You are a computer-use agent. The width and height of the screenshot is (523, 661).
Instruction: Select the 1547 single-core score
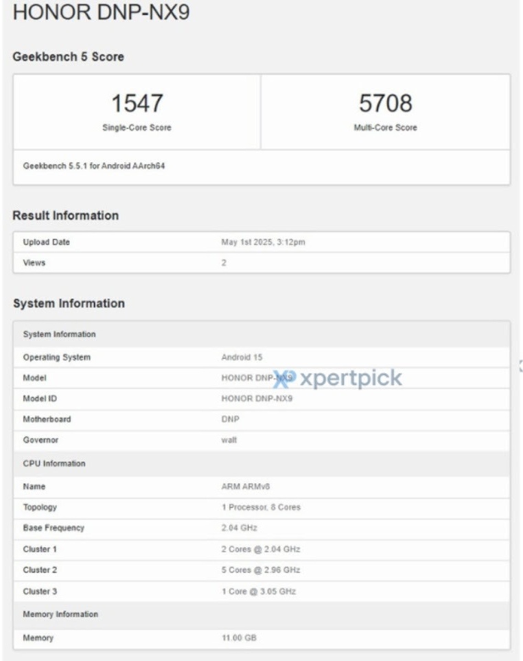pyautogui.click(x=137, y=104)
